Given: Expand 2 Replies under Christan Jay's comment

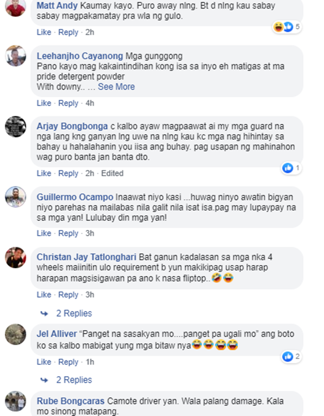Looking at the screenshot, I should [74, 313].
